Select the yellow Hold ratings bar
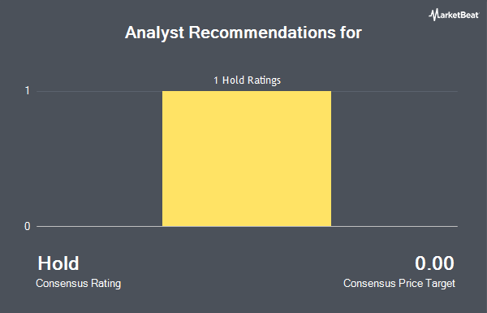This screenshot has height=313, width=487. pos(247,159)
